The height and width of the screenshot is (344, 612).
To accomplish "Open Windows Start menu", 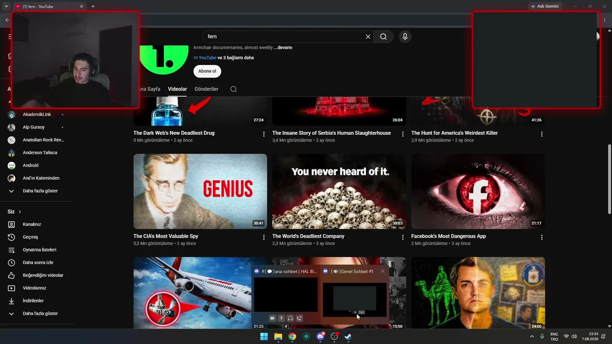I will click(264, 336).
